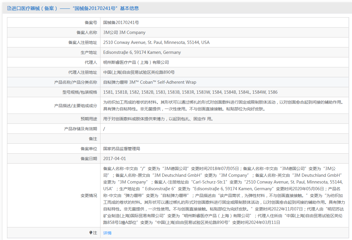Click the 代理人注册地址 label
The width and height of the screenshot is (352, 240).
pyautogui.click(x=83, y=72)
